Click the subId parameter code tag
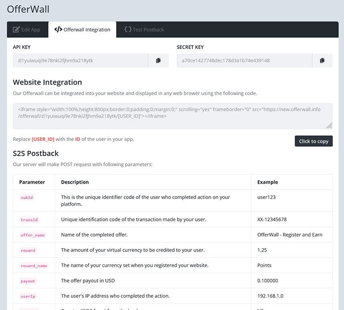Screen dimensions: 344x310 tap(27, 197)
